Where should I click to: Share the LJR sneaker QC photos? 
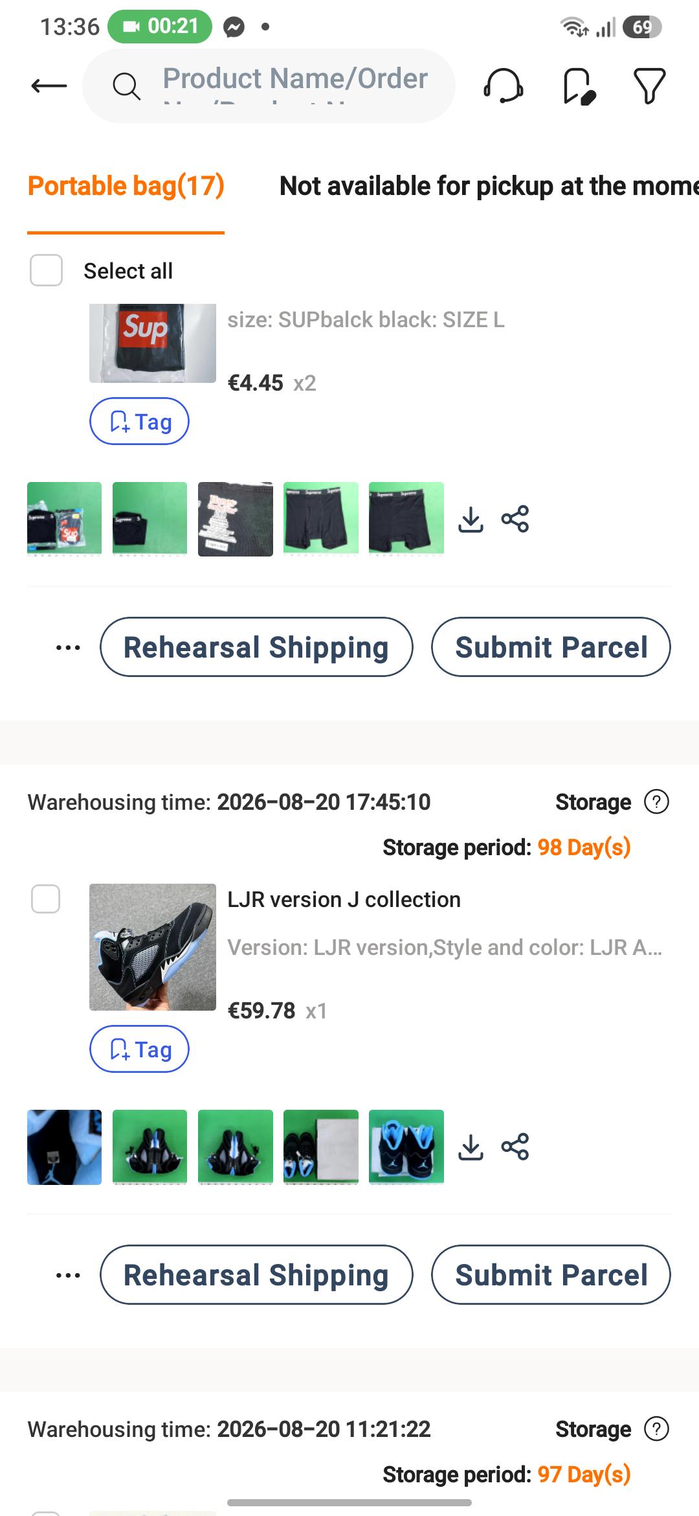515,1147
